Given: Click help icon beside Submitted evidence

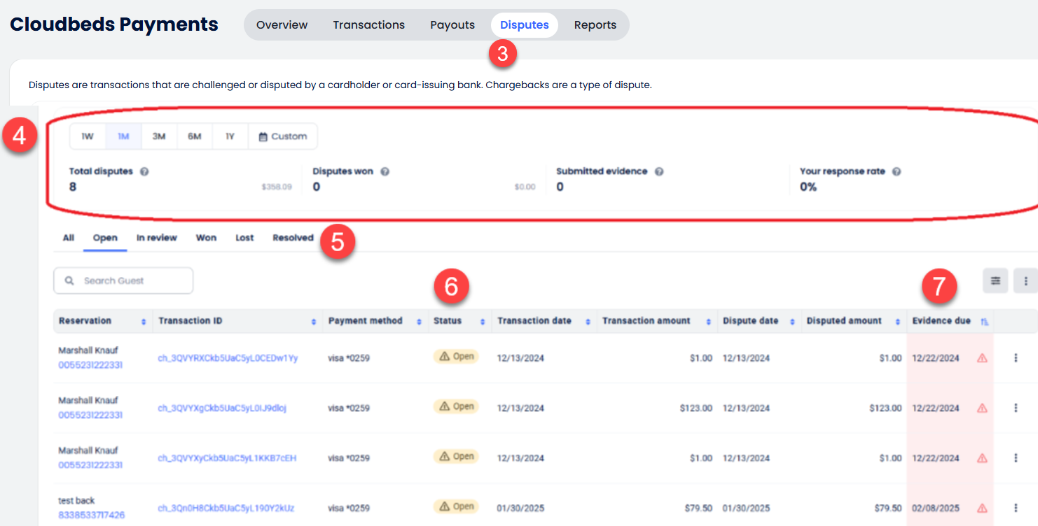Looking at the screenshot, I should 659,171.
